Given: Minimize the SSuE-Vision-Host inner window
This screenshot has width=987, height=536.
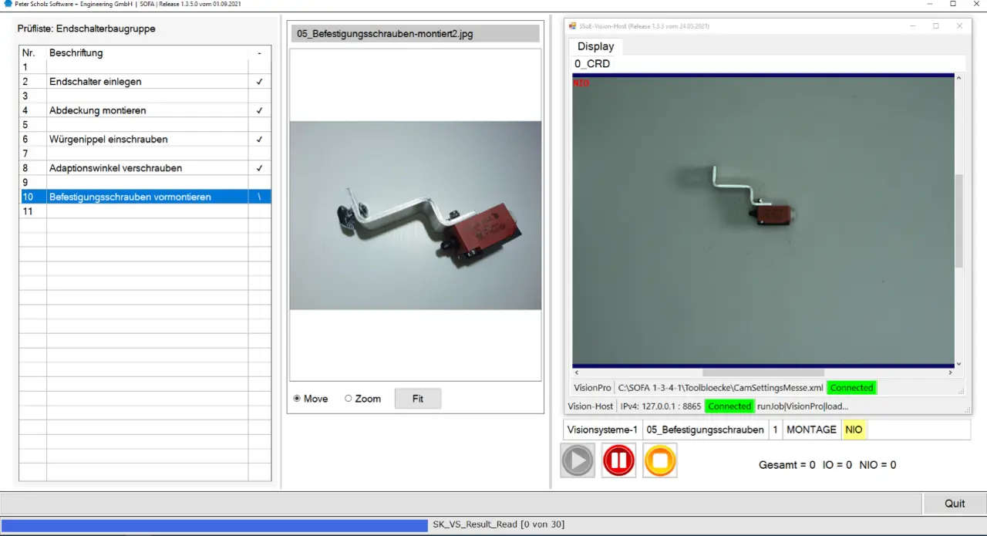Looking at the screenshot, I should (x=913, y=26).
